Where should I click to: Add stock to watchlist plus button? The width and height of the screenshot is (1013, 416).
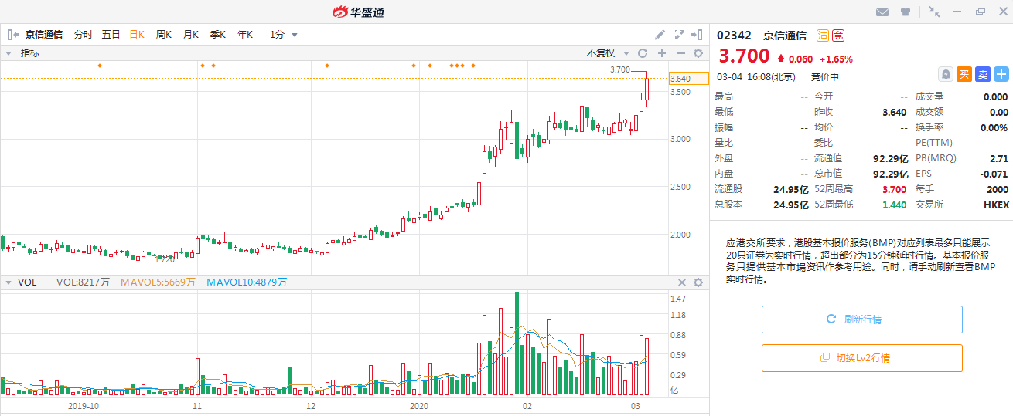click(x=1001, y=74)
